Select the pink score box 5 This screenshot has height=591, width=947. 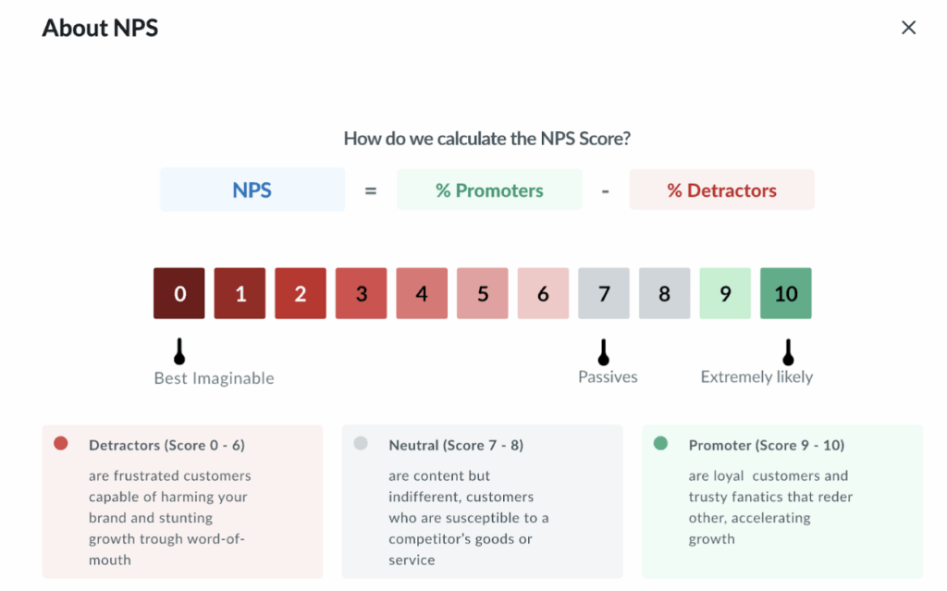tap(482, 293)
